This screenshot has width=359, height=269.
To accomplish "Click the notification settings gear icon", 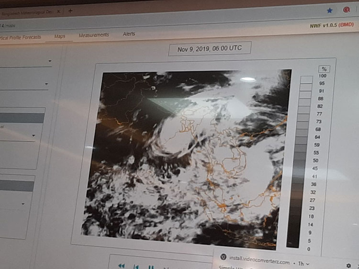I will pos(348,264).
